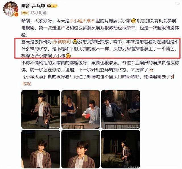Click the yummy face emoji after 小陈演了小陈

pyautogui.click(x=68, y=56)
